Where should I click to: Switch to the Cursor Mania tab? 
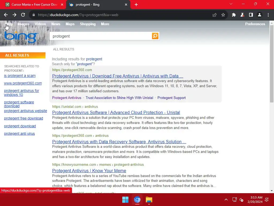tap(34, 5)
